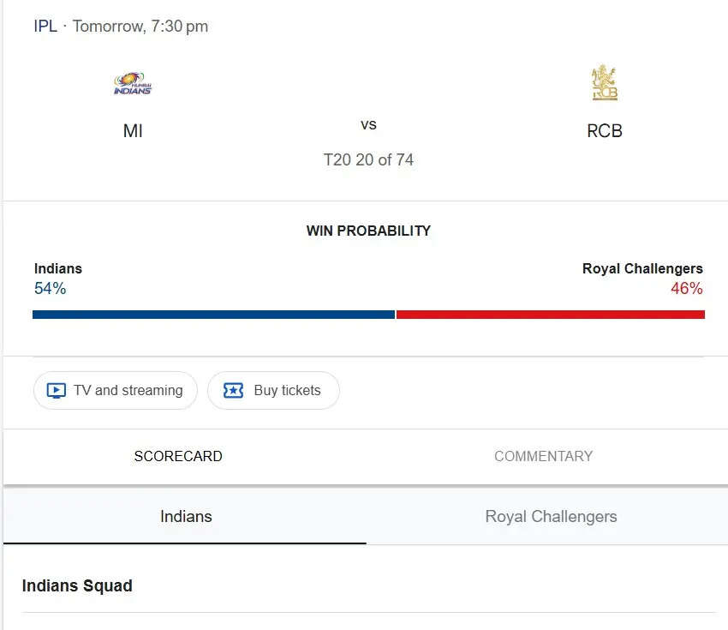
Task: Select the Indians squad tab
Action: [186, 517]
